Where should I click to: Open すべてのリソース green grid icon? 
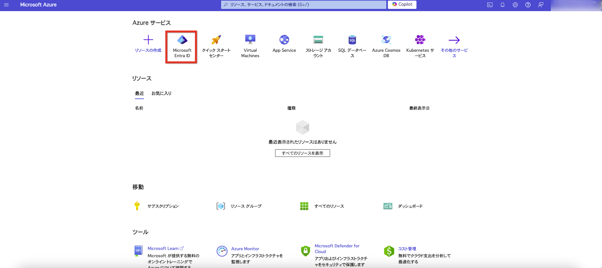click(x=304, y=206)
